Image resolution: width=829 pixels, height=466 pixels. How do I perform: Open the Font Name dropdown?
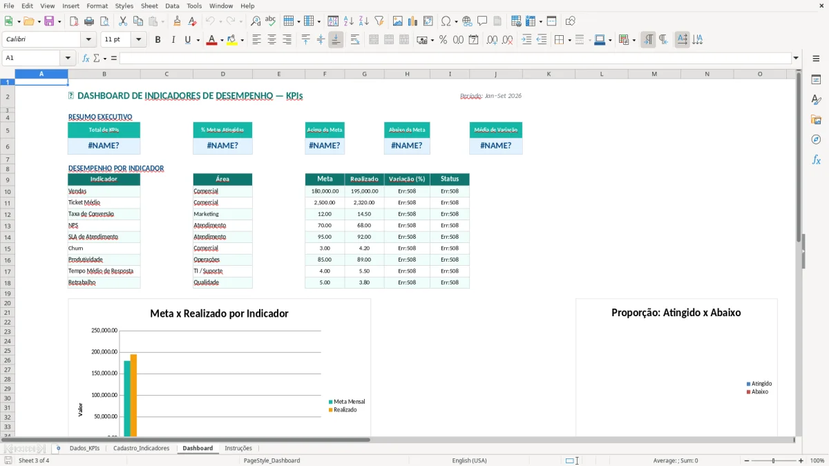coord(88,40)
